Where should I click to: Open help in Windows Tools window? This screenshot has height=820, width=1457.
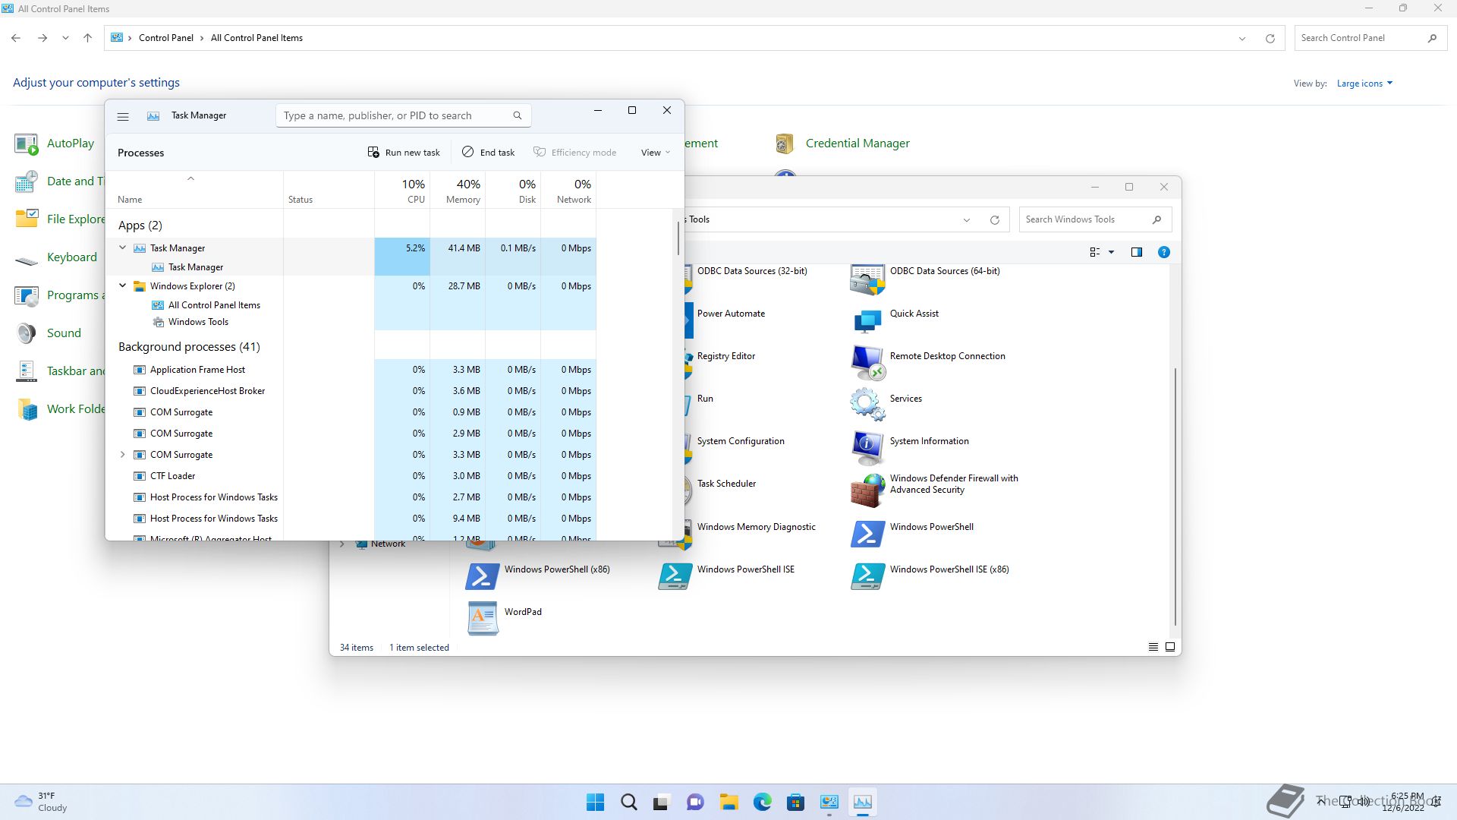tap(1163, 252)
